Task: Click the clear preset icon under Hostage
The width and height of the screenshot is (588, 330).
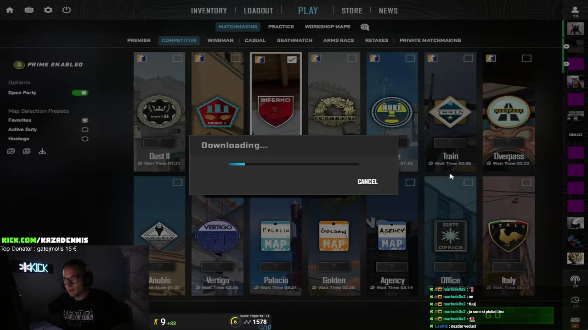Action: pyautogui.click(x=27, y=151)
